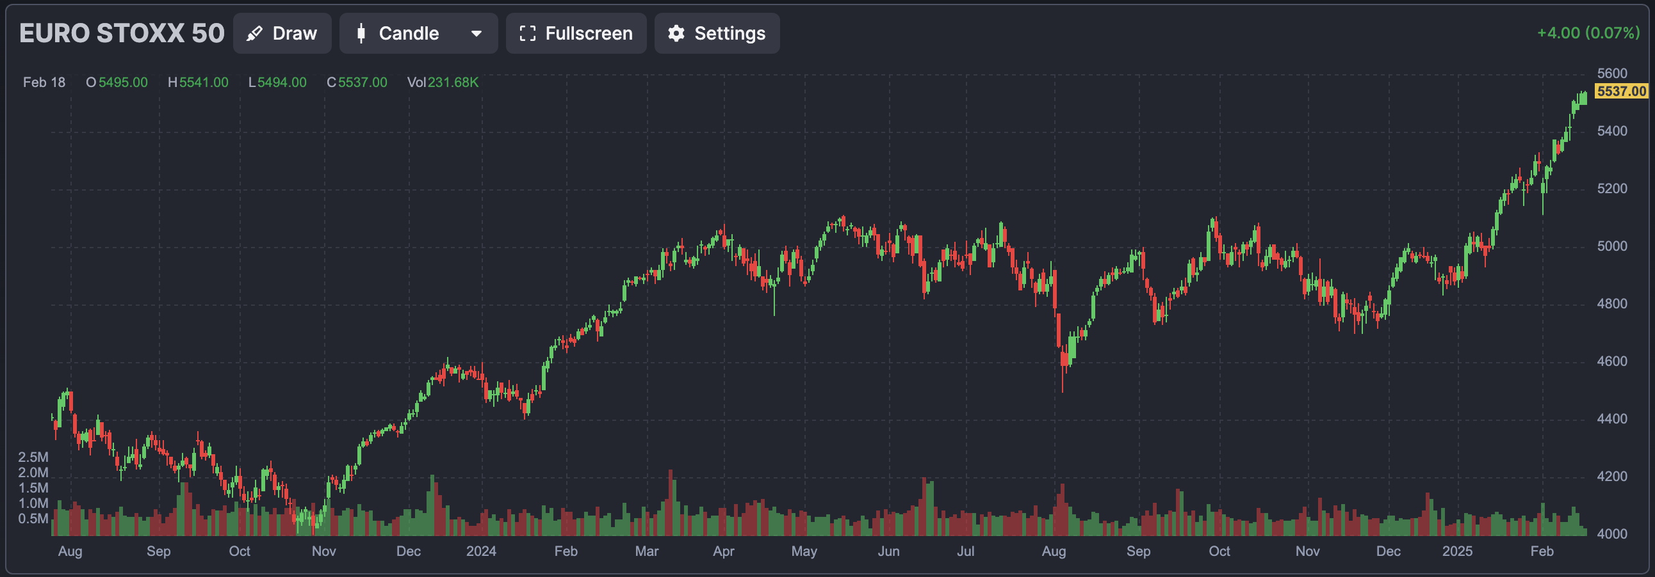Image resolution: width=1655 pixels, height=577 pixels.
Task: Click the candlestick chart type icon
Action: (x=361, y=33)
